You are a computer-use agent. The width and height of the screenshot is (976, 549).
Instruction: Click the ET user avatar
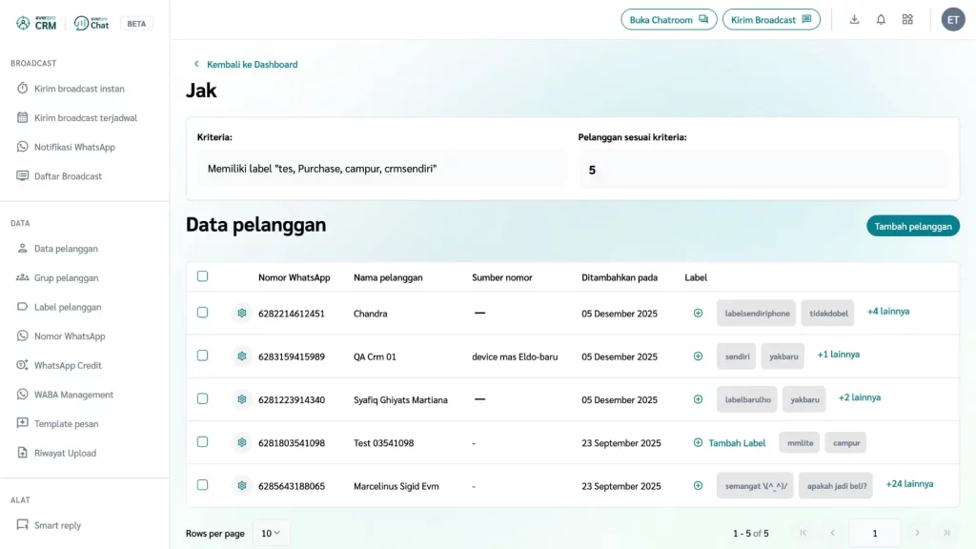953,19
